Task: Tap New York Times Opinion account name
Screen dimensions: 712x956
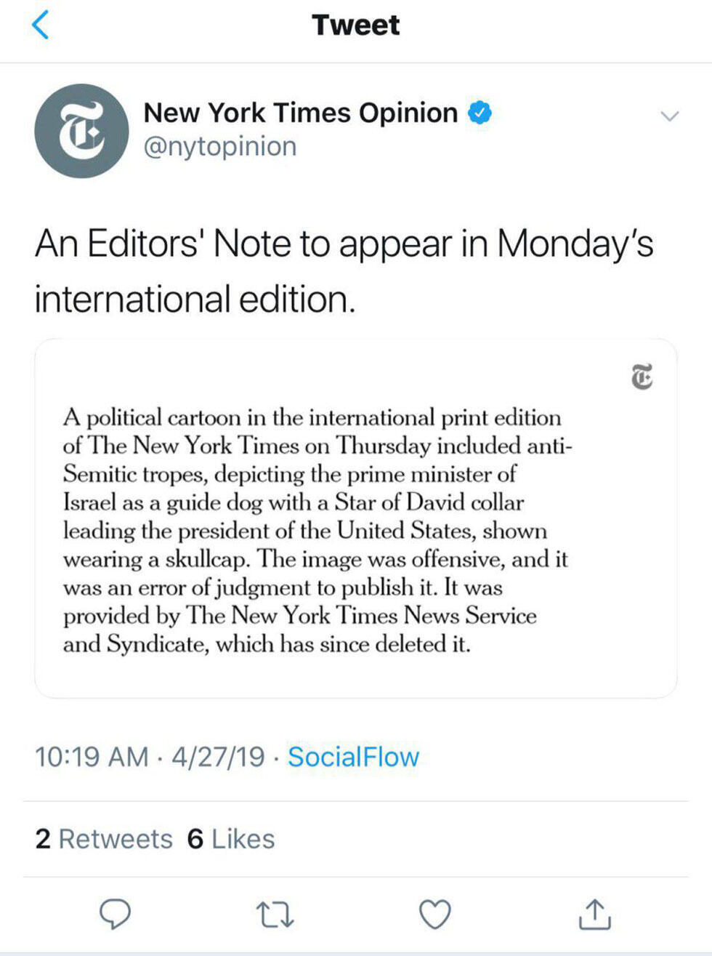Action: pos(300,113)
